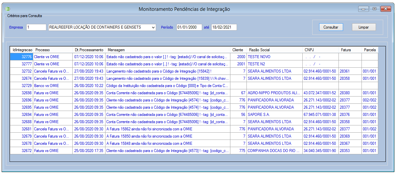
Task: Click the Consultar button
Action: point(331,27)
